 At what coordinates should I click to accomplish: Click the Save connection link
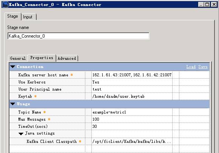click(203, 67)
